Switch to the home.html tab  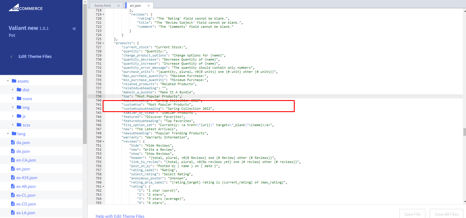[x=103, y=6]
